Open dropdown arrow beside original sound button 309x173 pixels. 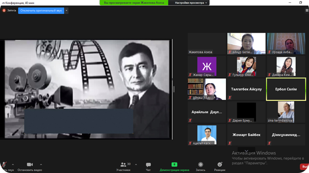coord(67,11)
